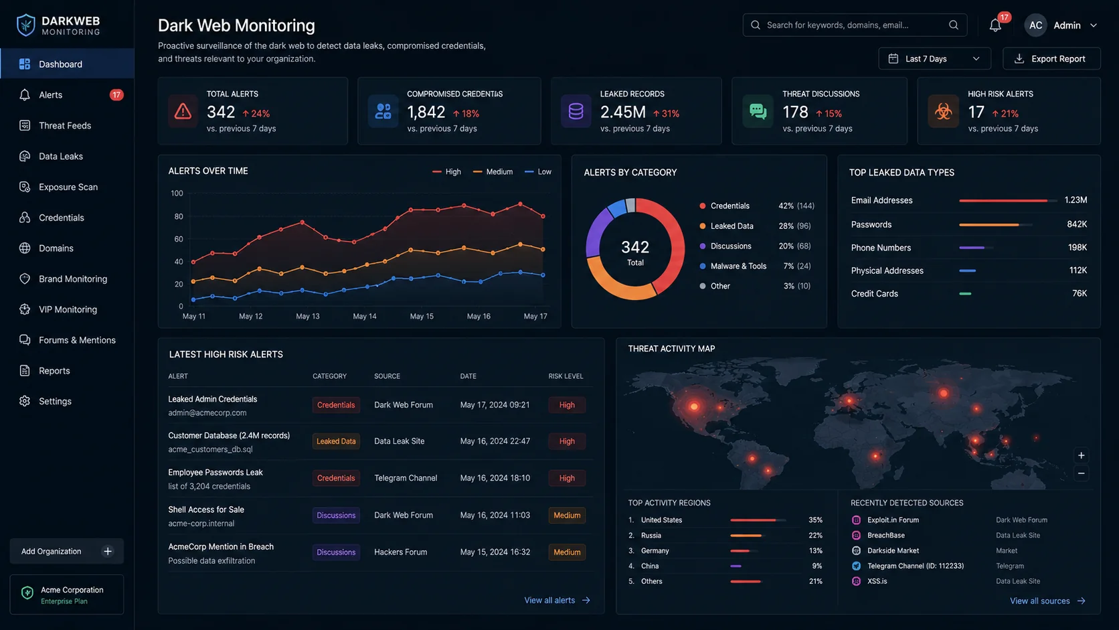Click the BreachBase source icon
This screenshot has width=1119, height=630.
pos(856,536)
